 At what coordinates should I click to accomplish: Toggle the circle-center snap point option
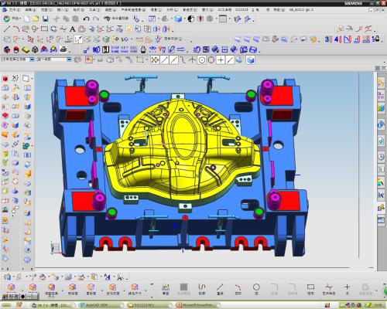click(x=202, y=60)
